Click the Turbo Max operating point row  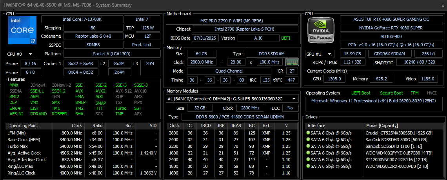(82, 146)
